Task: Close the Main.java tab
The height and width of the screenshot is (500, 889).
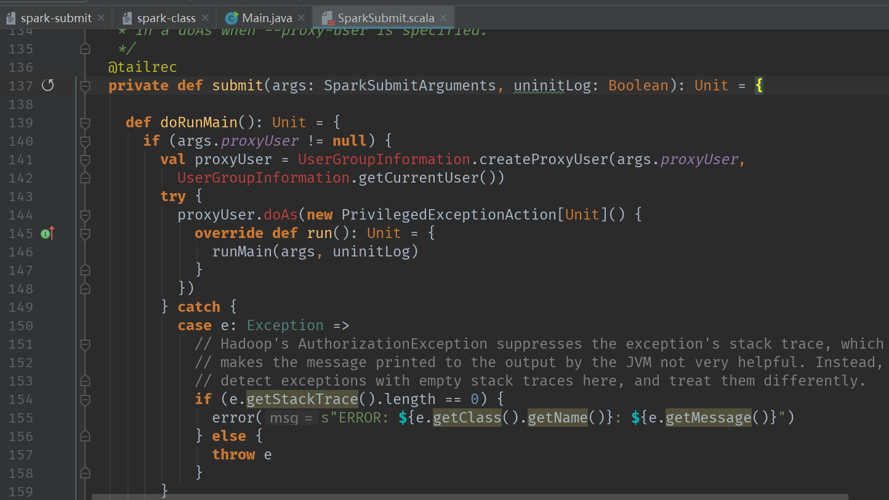Action: 302,18
